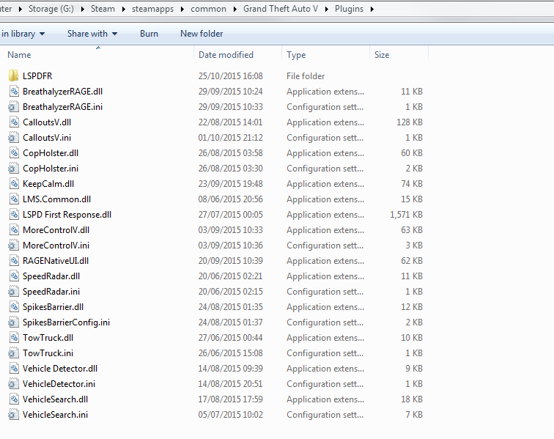Pick the KeepCalm.dll file icon
Viewport: 554px width, 439px height.
tap(13, 183)
